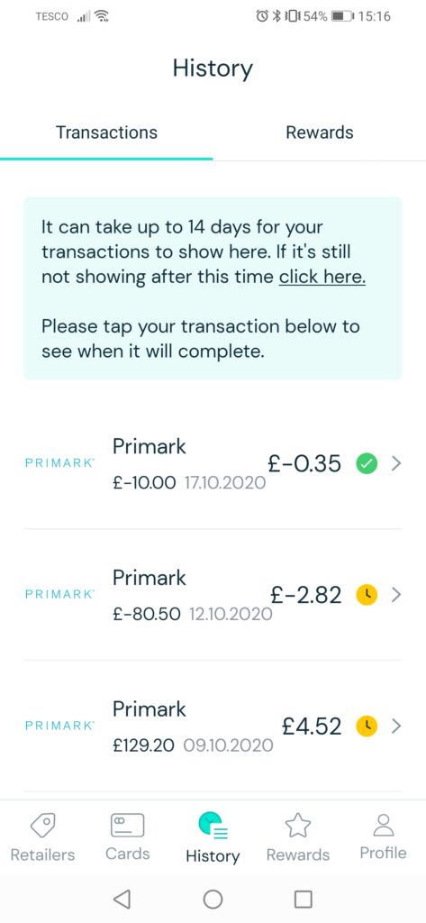The image size is (426, 923).
Task: Tap the green completed checkmark status icon
Action: tap(367, 464)
